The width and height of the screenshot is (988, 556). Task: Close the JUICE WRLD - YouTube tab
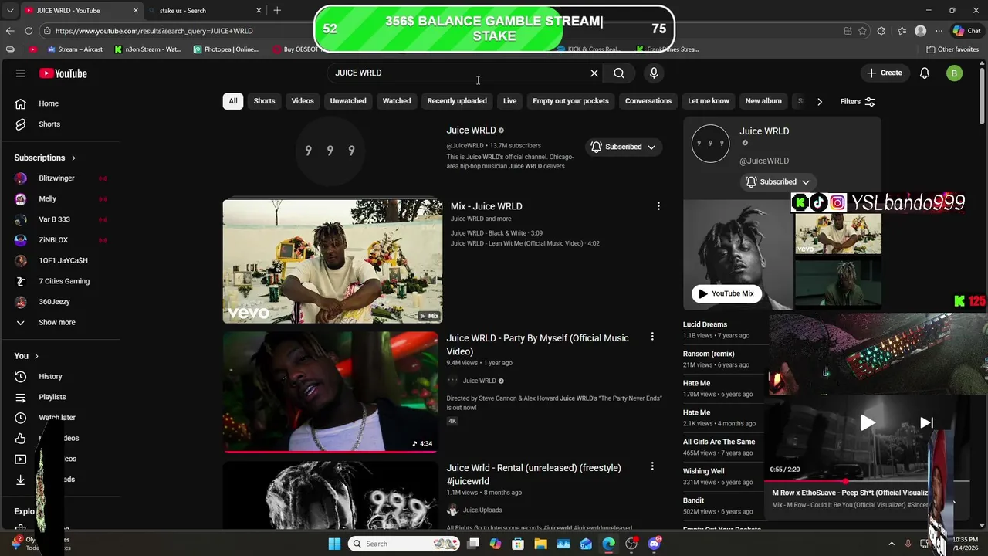136,11
